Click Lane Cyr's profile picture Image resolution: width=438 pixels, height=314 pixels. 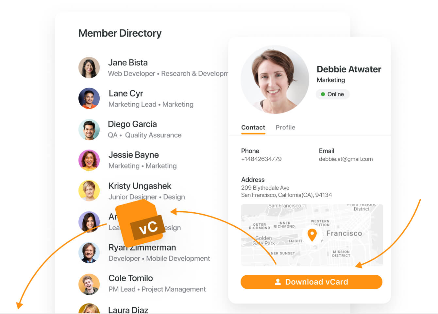click(89, 98)
